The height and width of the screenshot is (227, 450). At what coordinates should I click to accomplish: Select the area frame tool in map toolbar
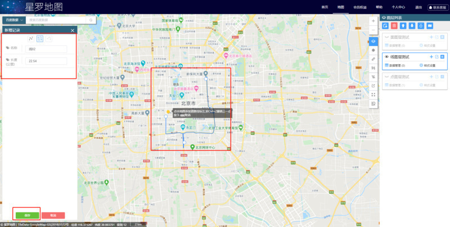pyautogui.click(x=373, y=68)
